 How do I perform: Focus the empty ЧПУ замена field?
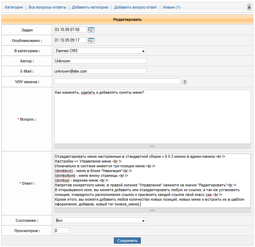coord(117,81)
